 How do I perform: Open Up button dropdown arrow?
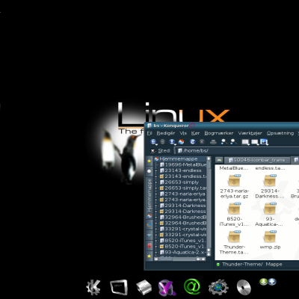pos(175,144)
